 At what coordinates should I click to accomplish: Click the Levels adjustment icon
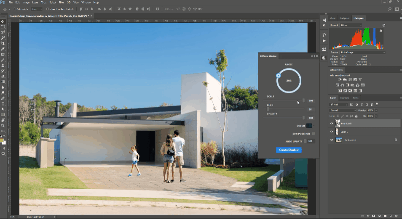(x=345, y=79)
